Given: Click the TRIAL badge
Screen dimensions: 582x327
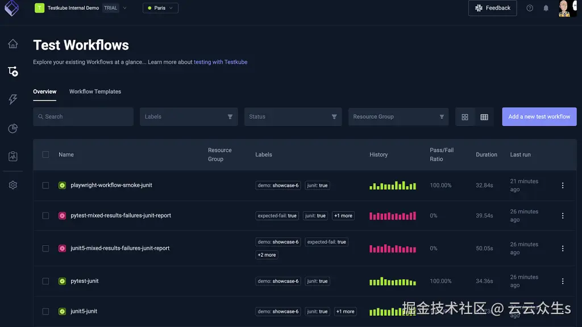Looking at the screenshot, I should (x=111, y=8).
